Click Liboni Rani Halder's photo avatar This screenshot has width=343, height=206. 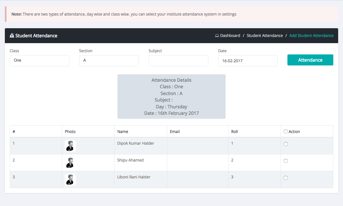click(70, 180)
